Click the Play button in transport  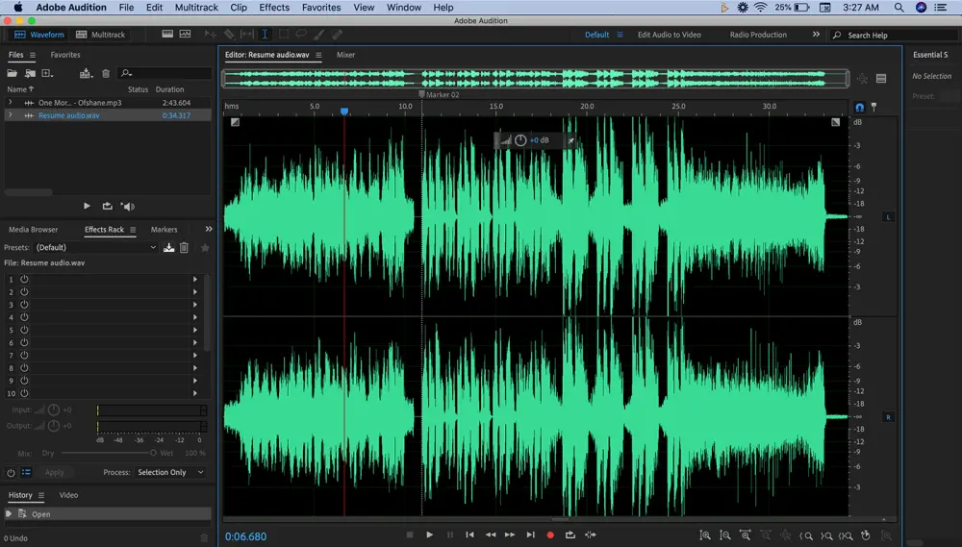click(429, 535)
